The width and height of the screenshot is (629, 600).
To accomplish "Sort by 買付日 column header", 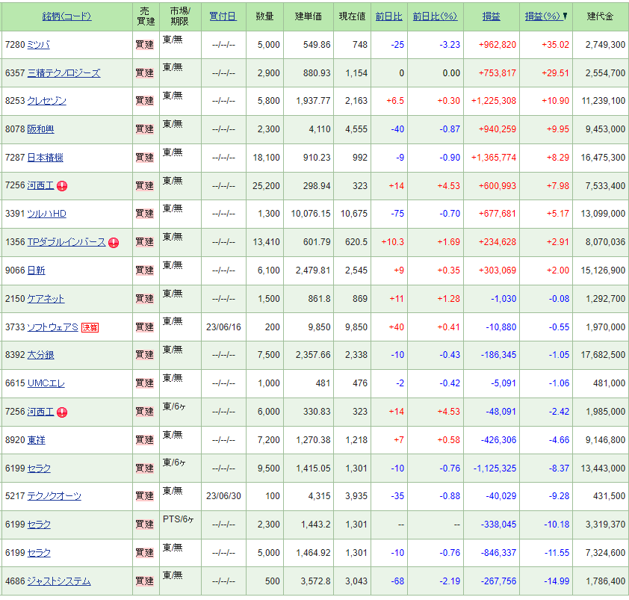I will [x=223, y=16].
